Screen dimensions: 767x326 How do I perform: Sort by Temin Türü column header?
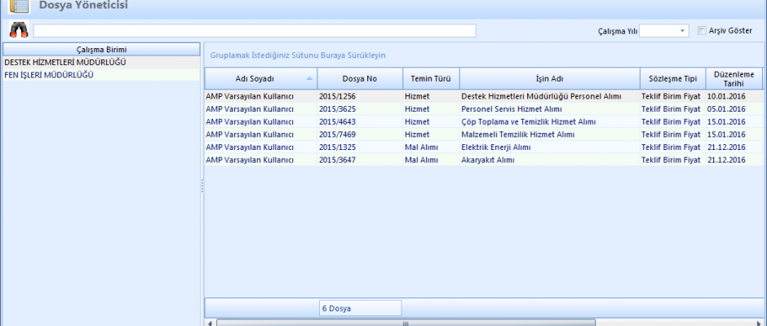(x=431, y=78)
